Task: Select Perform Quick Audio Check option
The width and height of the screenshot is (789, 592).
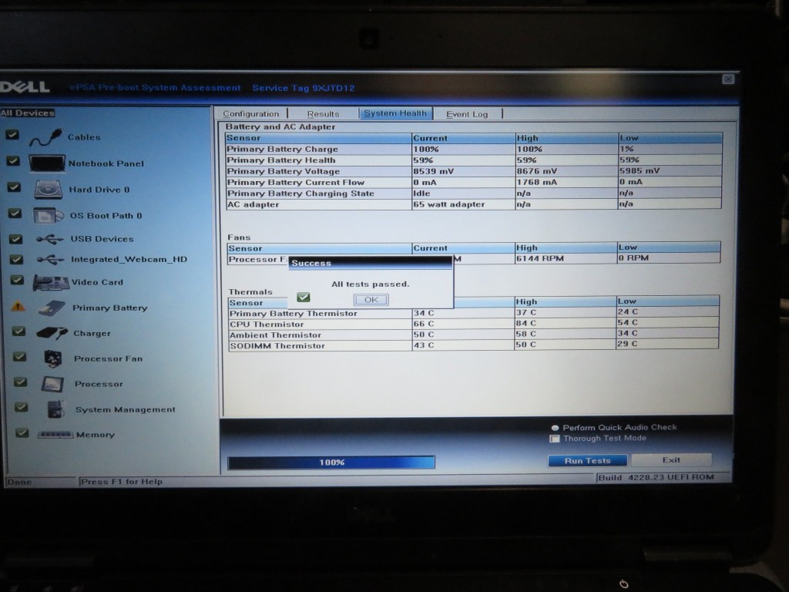Action: (555, 428)
